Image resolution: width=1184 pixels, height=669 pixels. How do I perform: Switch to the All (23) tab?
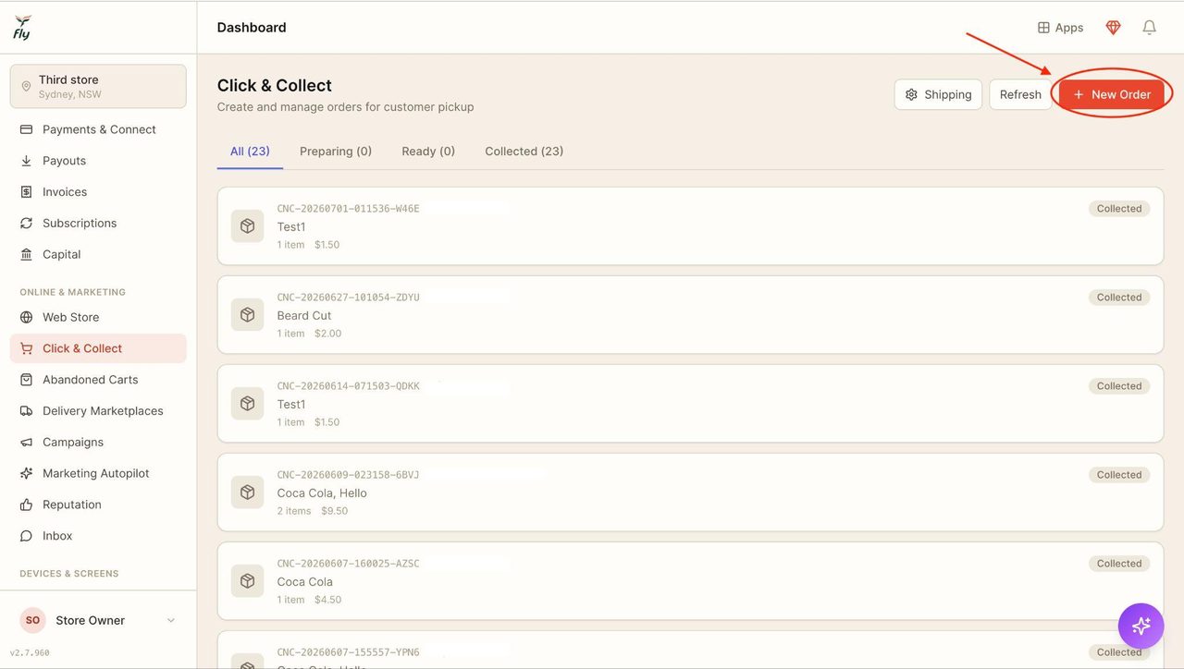(250, 152)
